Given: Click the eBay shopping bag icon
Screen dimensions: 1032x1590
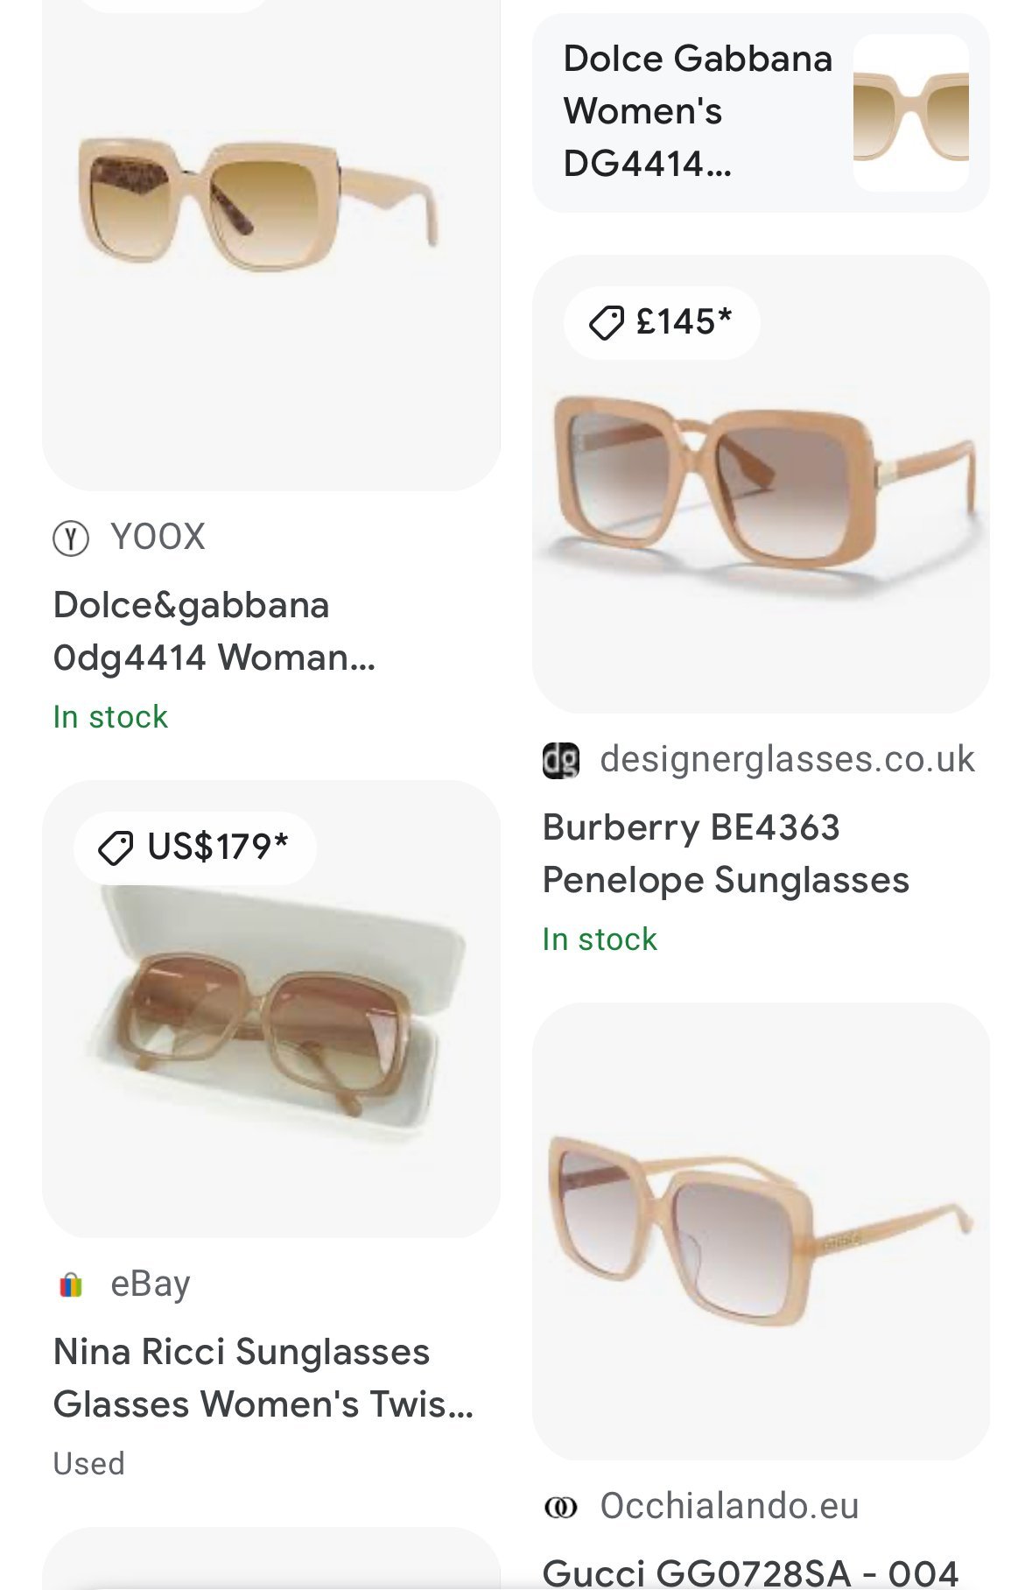Looking at the screenshot, I should pyautogui.click(x=71, y=1285).
